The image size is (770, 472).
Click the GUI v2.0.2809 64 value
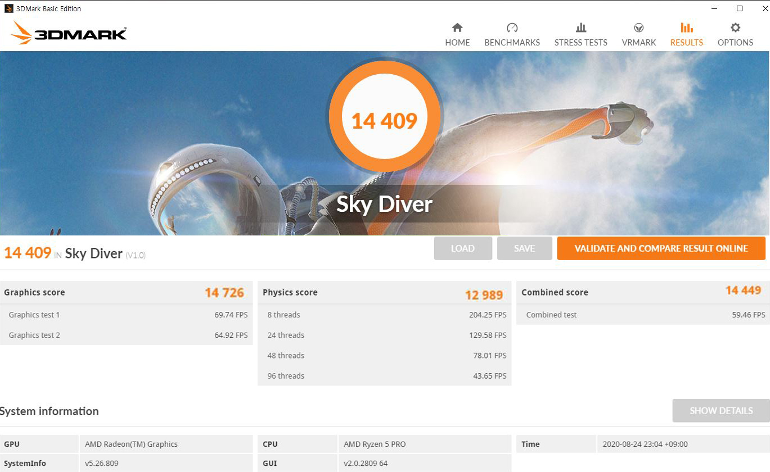pos(366,464)
